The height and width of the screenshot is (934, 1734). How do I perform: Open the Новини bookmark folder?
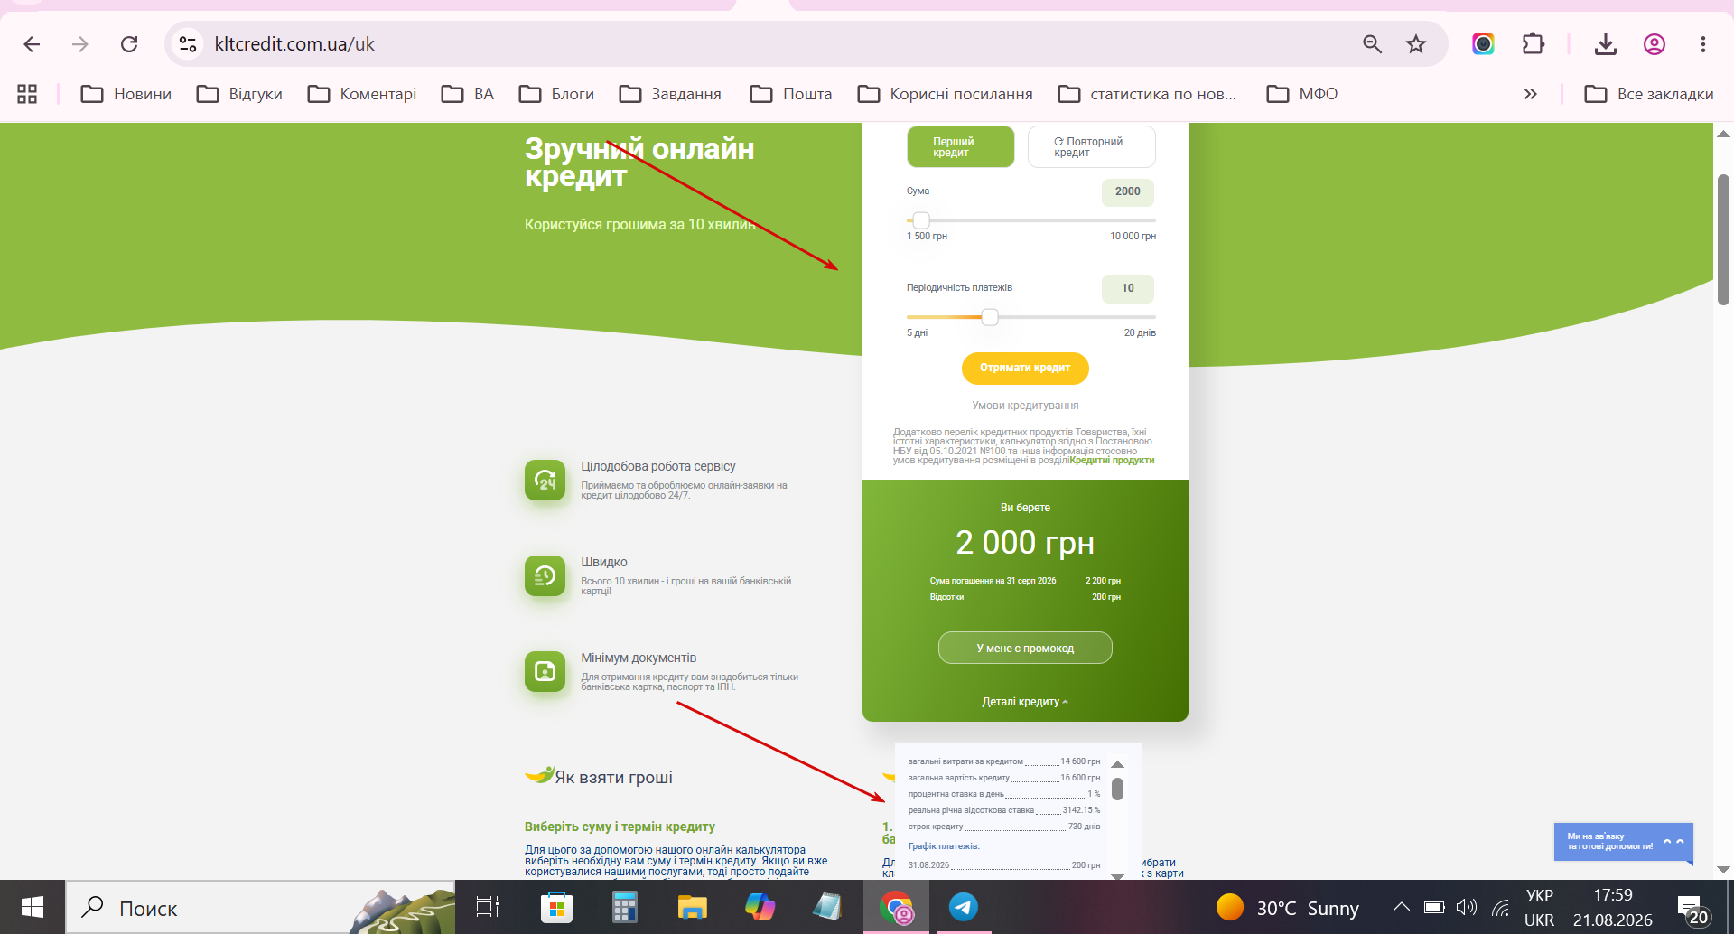(x=126, y=94)
